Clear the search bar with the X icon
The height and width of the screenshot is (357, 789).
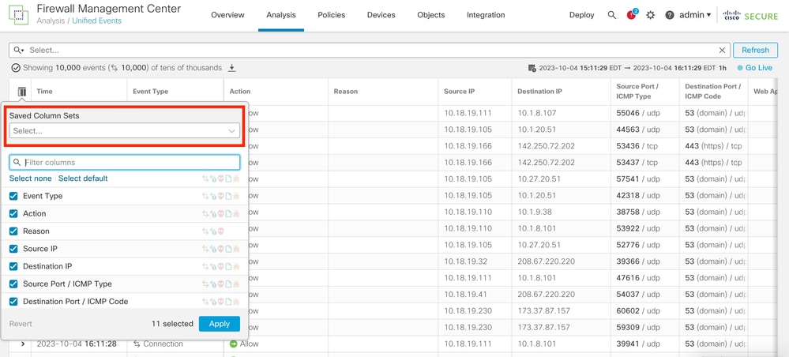(722, 51)
